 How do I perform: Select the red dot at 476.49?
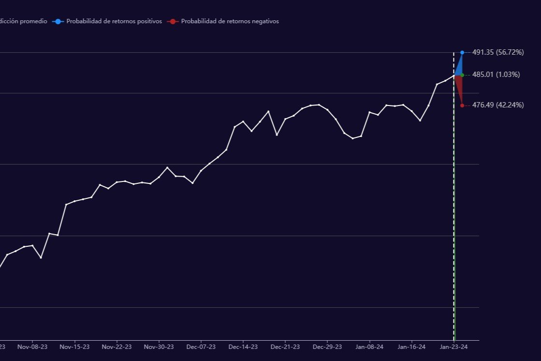pos(462,105)
